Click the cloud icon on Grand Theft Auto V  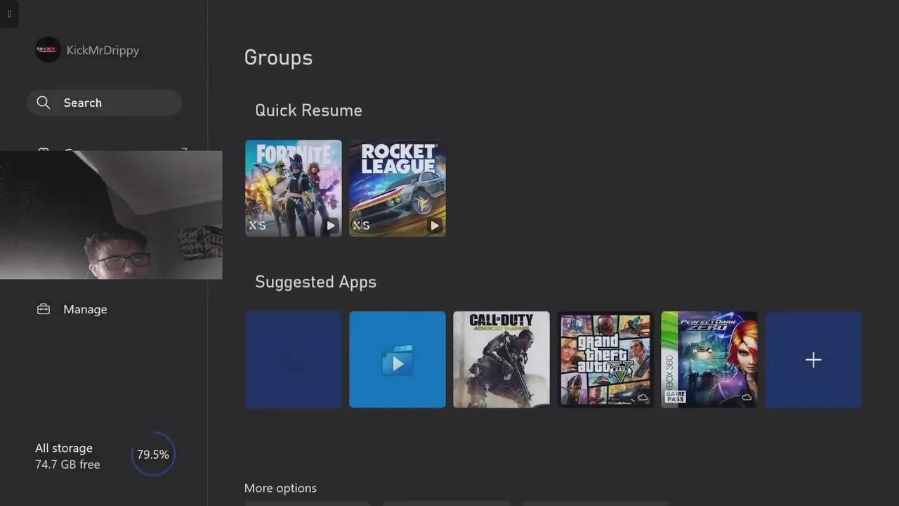click(643, 397)
